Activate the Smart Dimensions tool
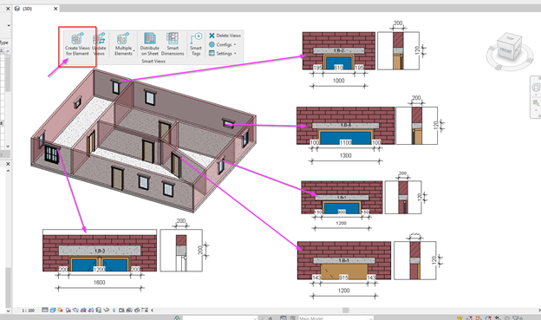Screen dimensions: 541x320 point(173,44)
